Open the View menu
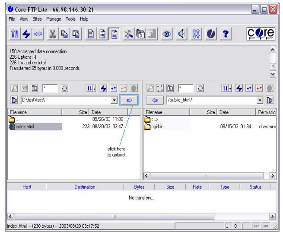 pyautogui.click(x=24, y=19)
